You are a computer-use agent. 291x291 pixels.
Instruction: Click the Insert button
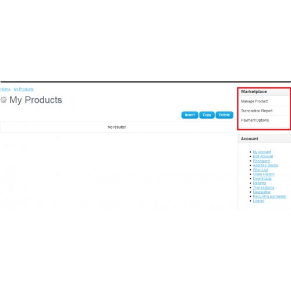pos(190,115)
